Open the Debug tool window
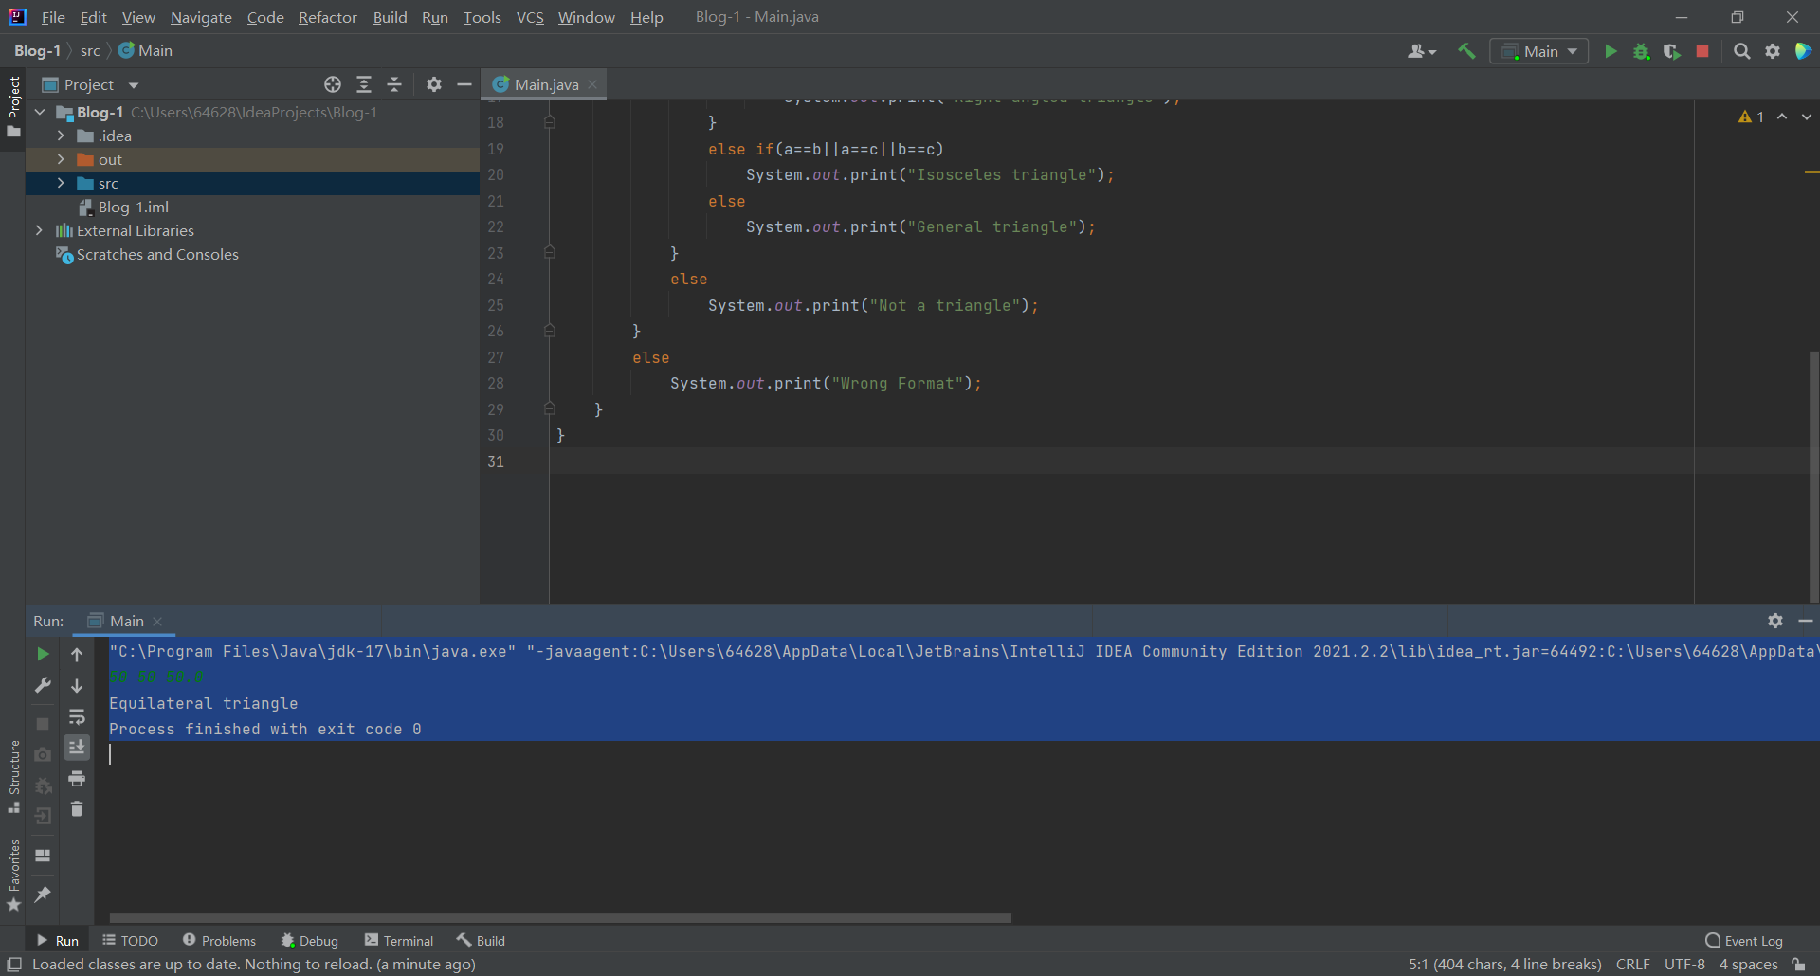 [309, 940]
